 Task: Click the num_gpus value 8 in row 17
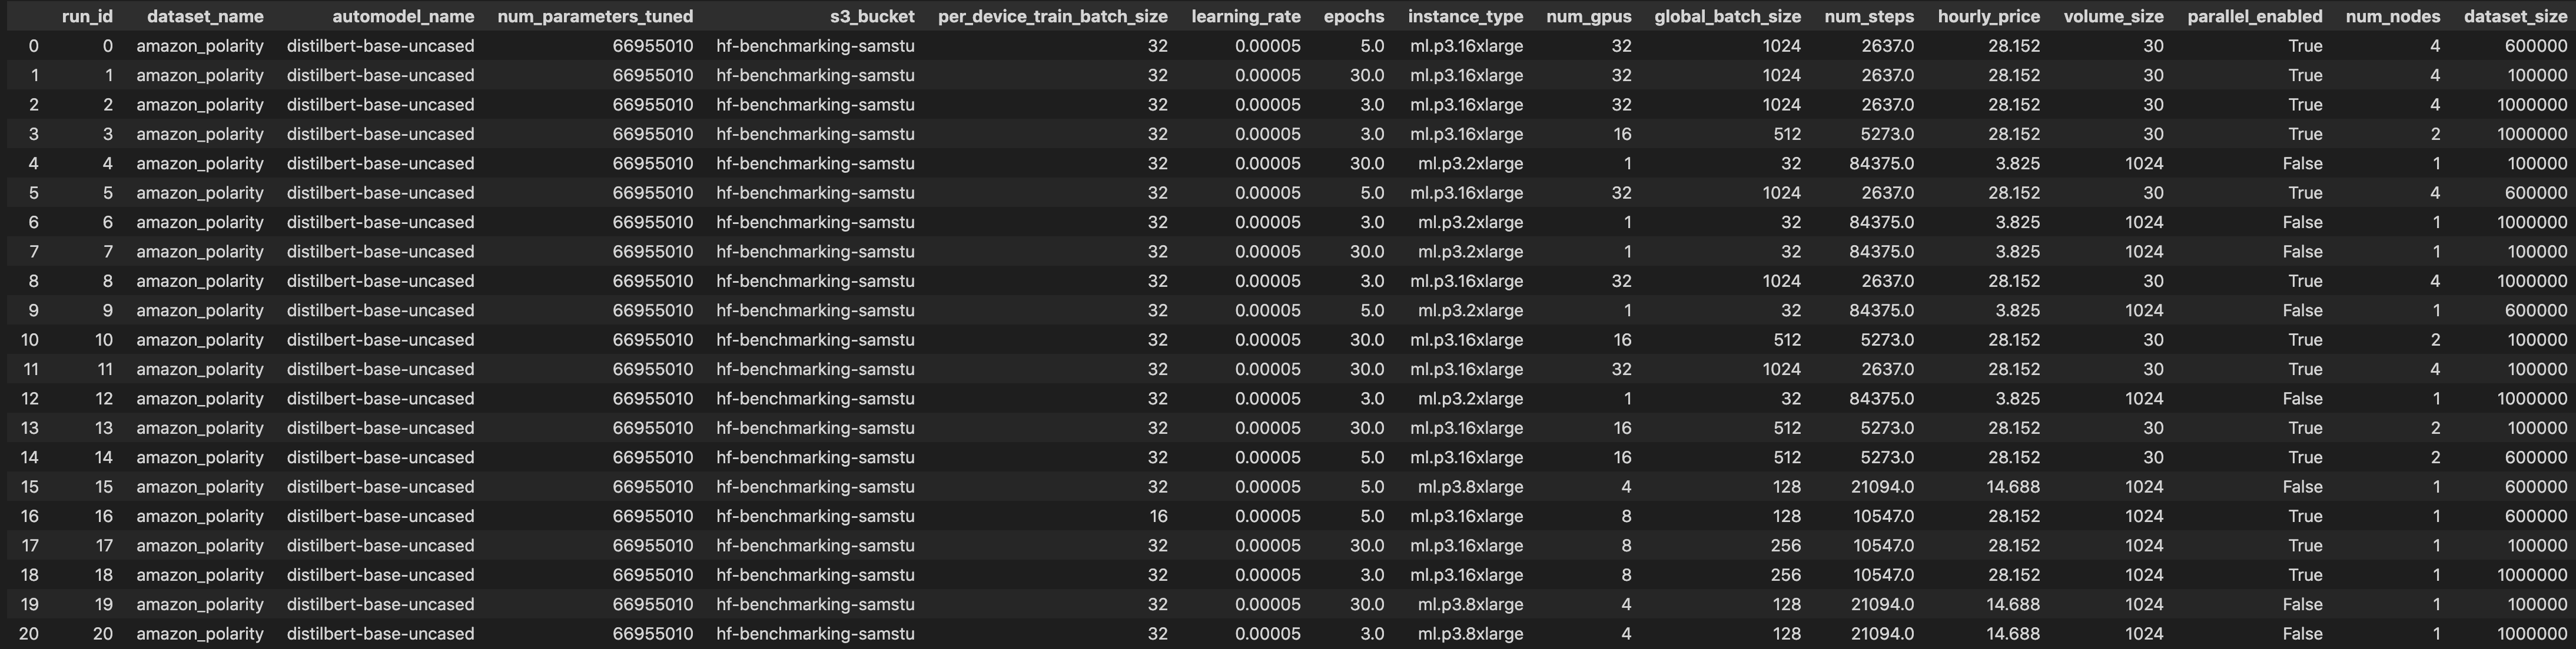click(1626, 545)
